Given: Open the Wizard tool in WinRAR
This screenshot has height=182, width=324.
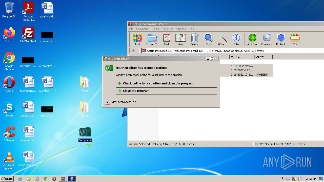Looking at the screenshot, I should [222, 40].
